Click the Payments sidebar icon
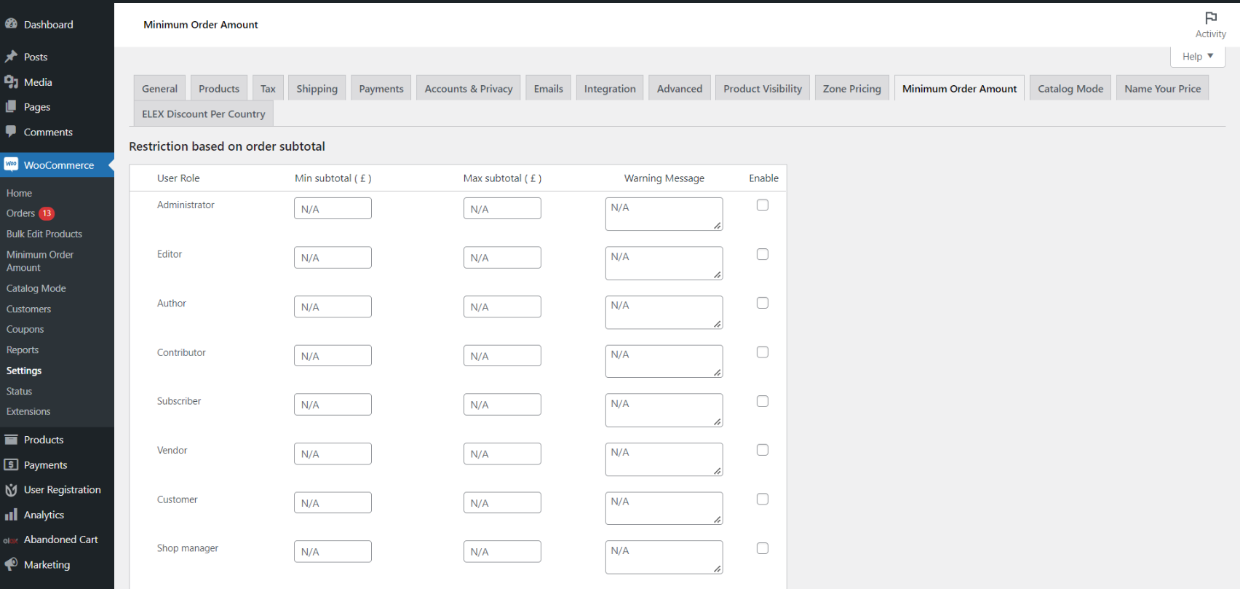1240x589 pixels. pos(11,465)
